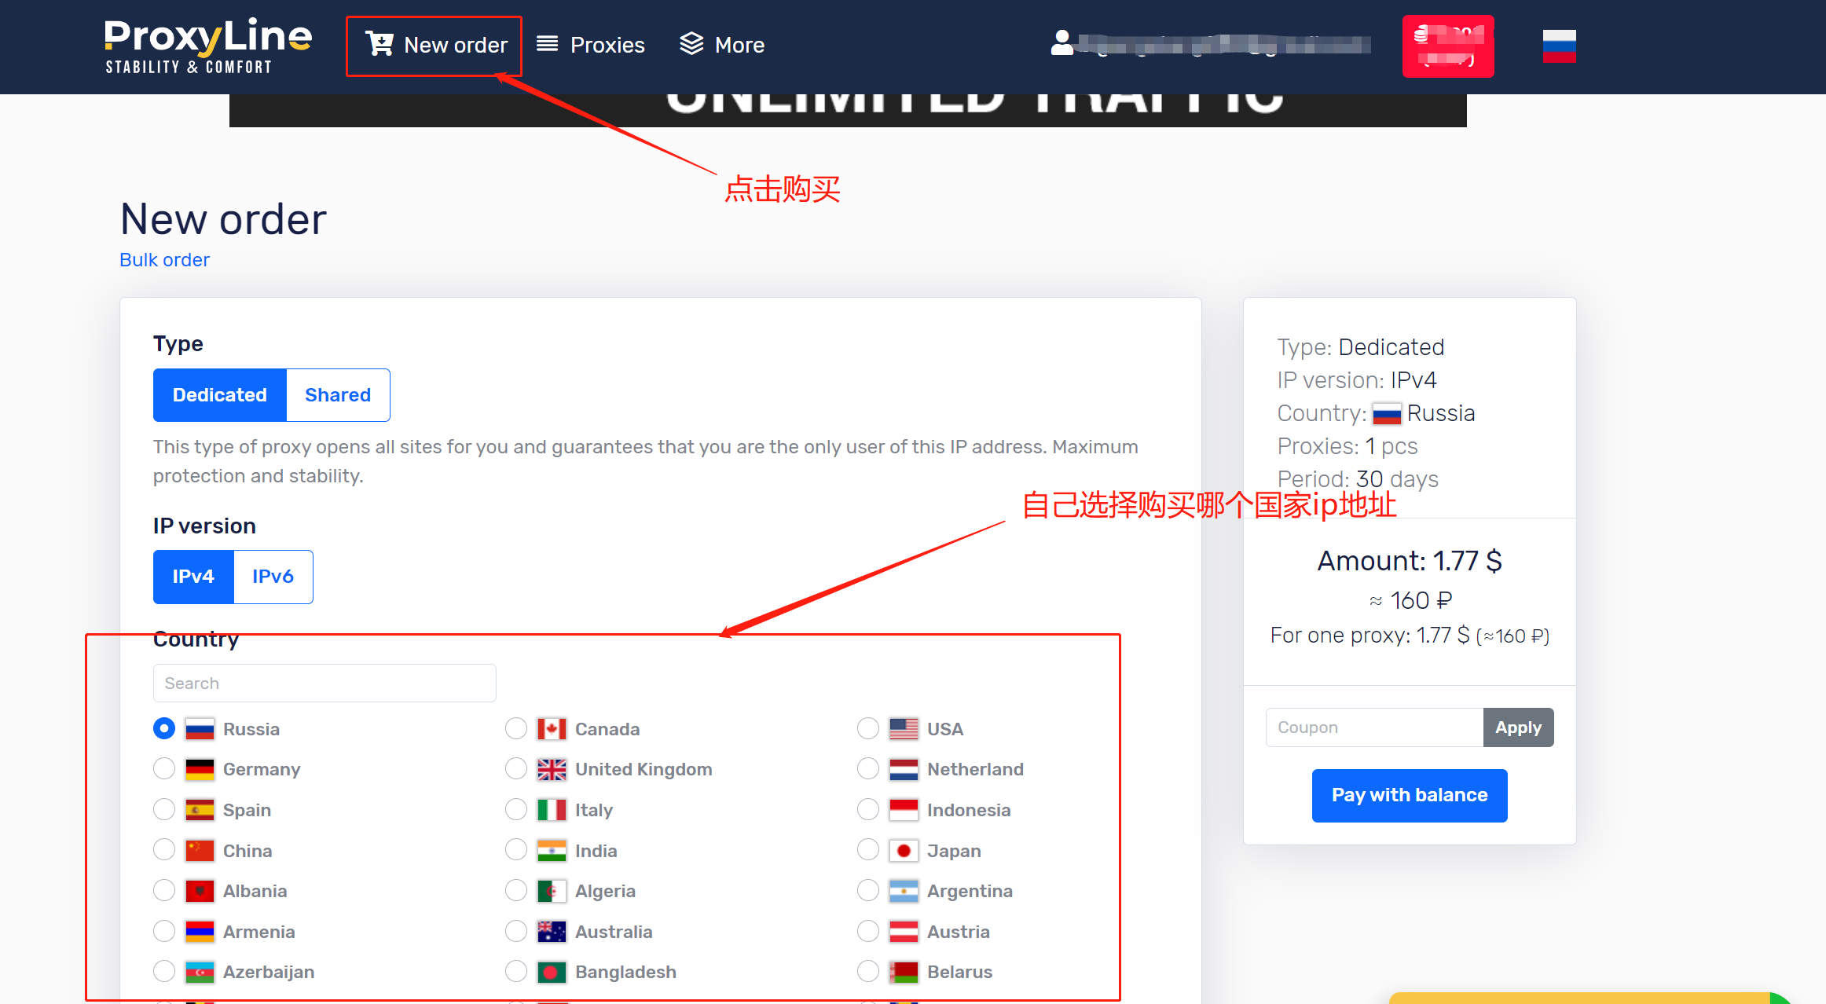
Task: Click the India flag icon
Action: tap(552, 851)
